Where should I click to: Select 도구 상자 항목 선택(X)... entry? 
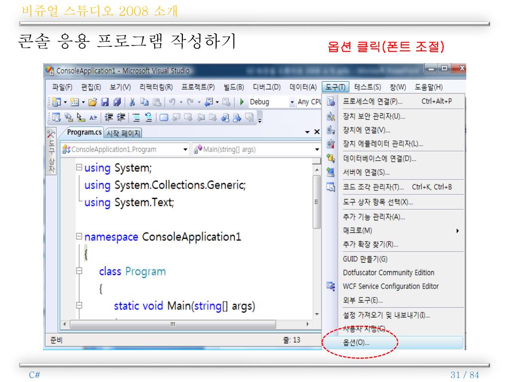tap(394, 202)
